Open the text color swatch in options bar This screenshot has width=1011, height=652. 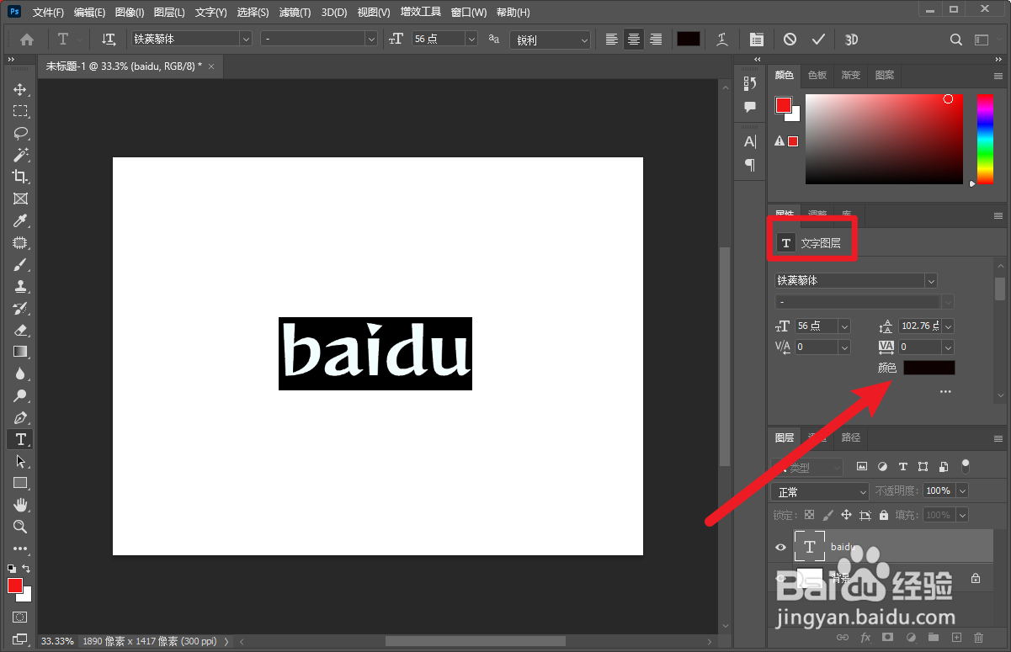pyautogui.click(x=689, y=40)
